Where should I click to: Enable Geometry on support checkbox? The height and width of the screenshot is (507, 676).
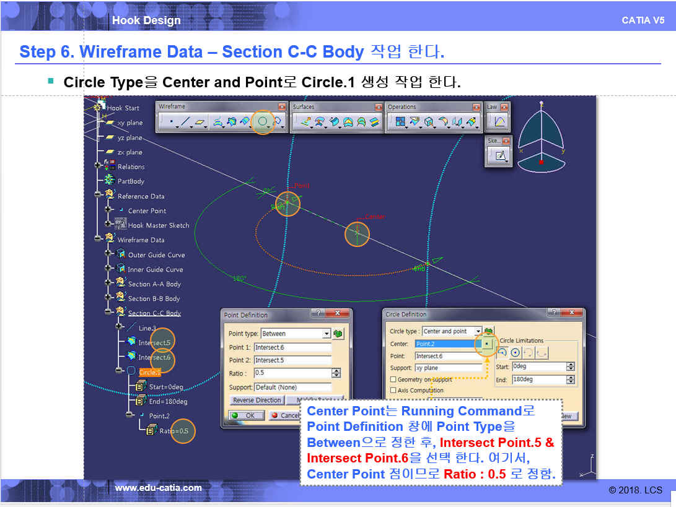point(393,379)
